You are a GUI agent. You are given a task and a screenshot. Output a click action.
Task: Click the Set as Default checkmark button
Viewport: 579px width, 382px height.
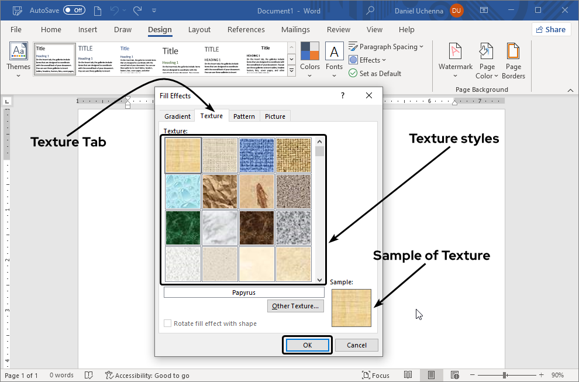coord(353,74)
